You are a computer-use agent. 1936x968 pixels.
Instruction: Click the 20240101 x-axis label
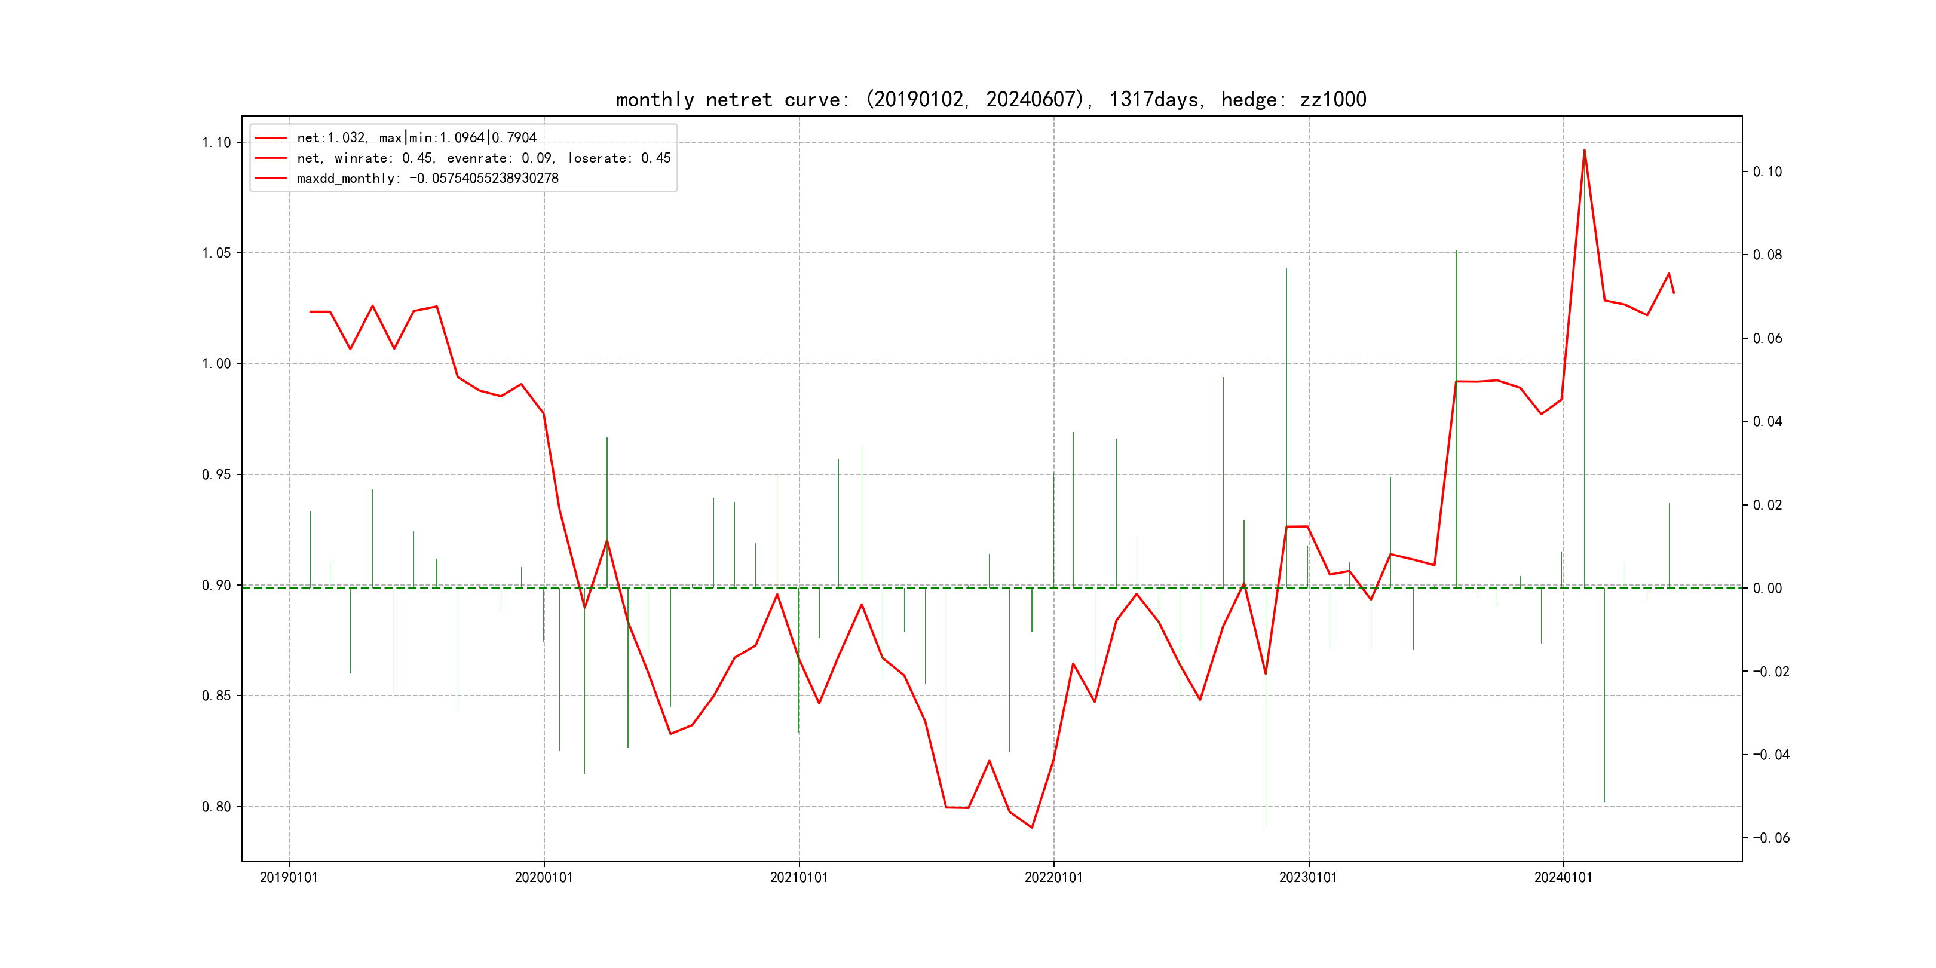[1563, 877]
